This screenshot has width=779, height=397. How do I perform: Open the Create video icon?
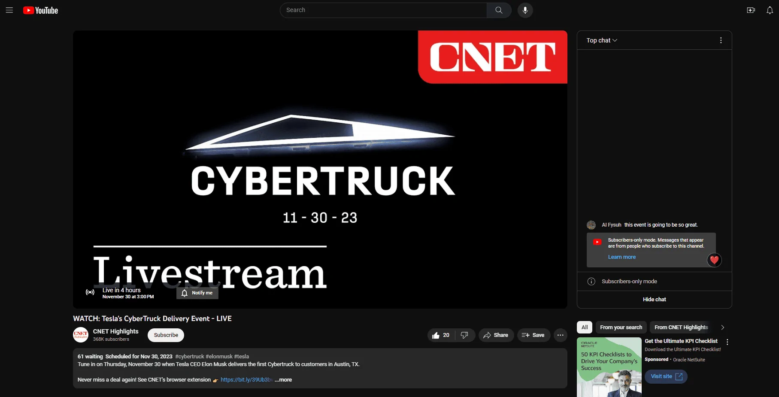751,10
